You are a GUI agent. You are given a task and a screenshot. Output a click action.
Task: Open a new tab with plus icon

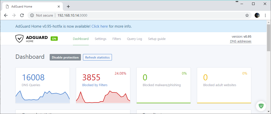pos(68,7)
